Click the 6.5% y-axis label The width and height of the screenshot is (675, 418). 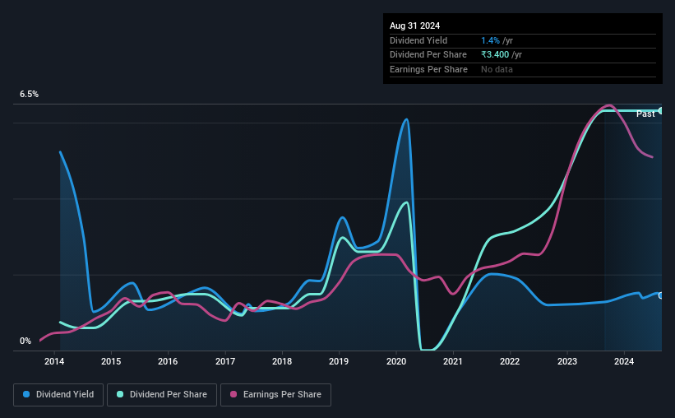[29, 94]
